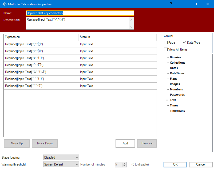Enable the Page group checkbox

[166, 43]
